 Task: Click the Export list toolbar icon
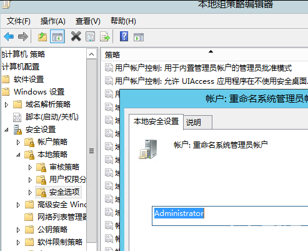[x=105, y=37]
